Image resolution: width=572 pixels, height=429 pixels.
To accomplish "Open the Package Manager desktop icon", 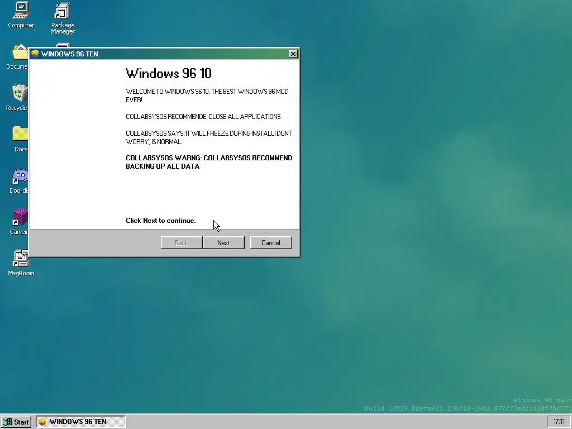I will (x=63, y=18).
